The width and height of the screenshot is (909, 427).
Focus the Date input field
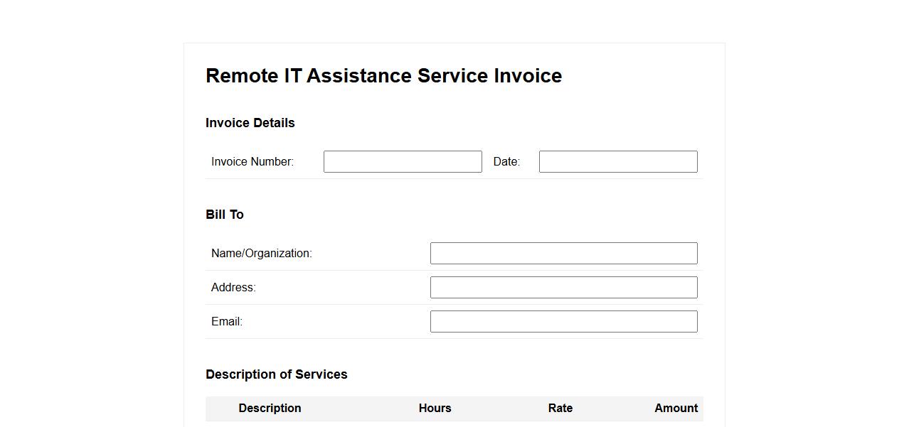pos(617,161)
